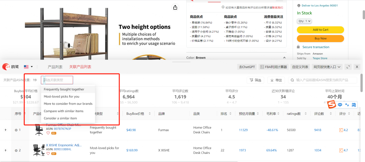The height and width of the screenshot is (162, 365).
Task: Click the remove circle icon beside row 1
Action: [x=16, y=130]
